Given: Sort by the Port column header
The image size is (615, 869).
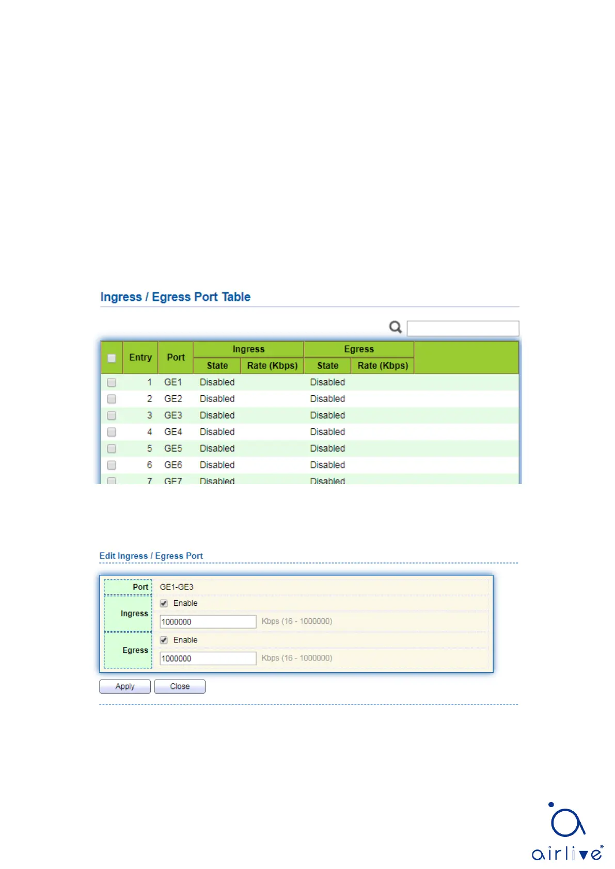Looking at the screenshot, I should 176,357.
